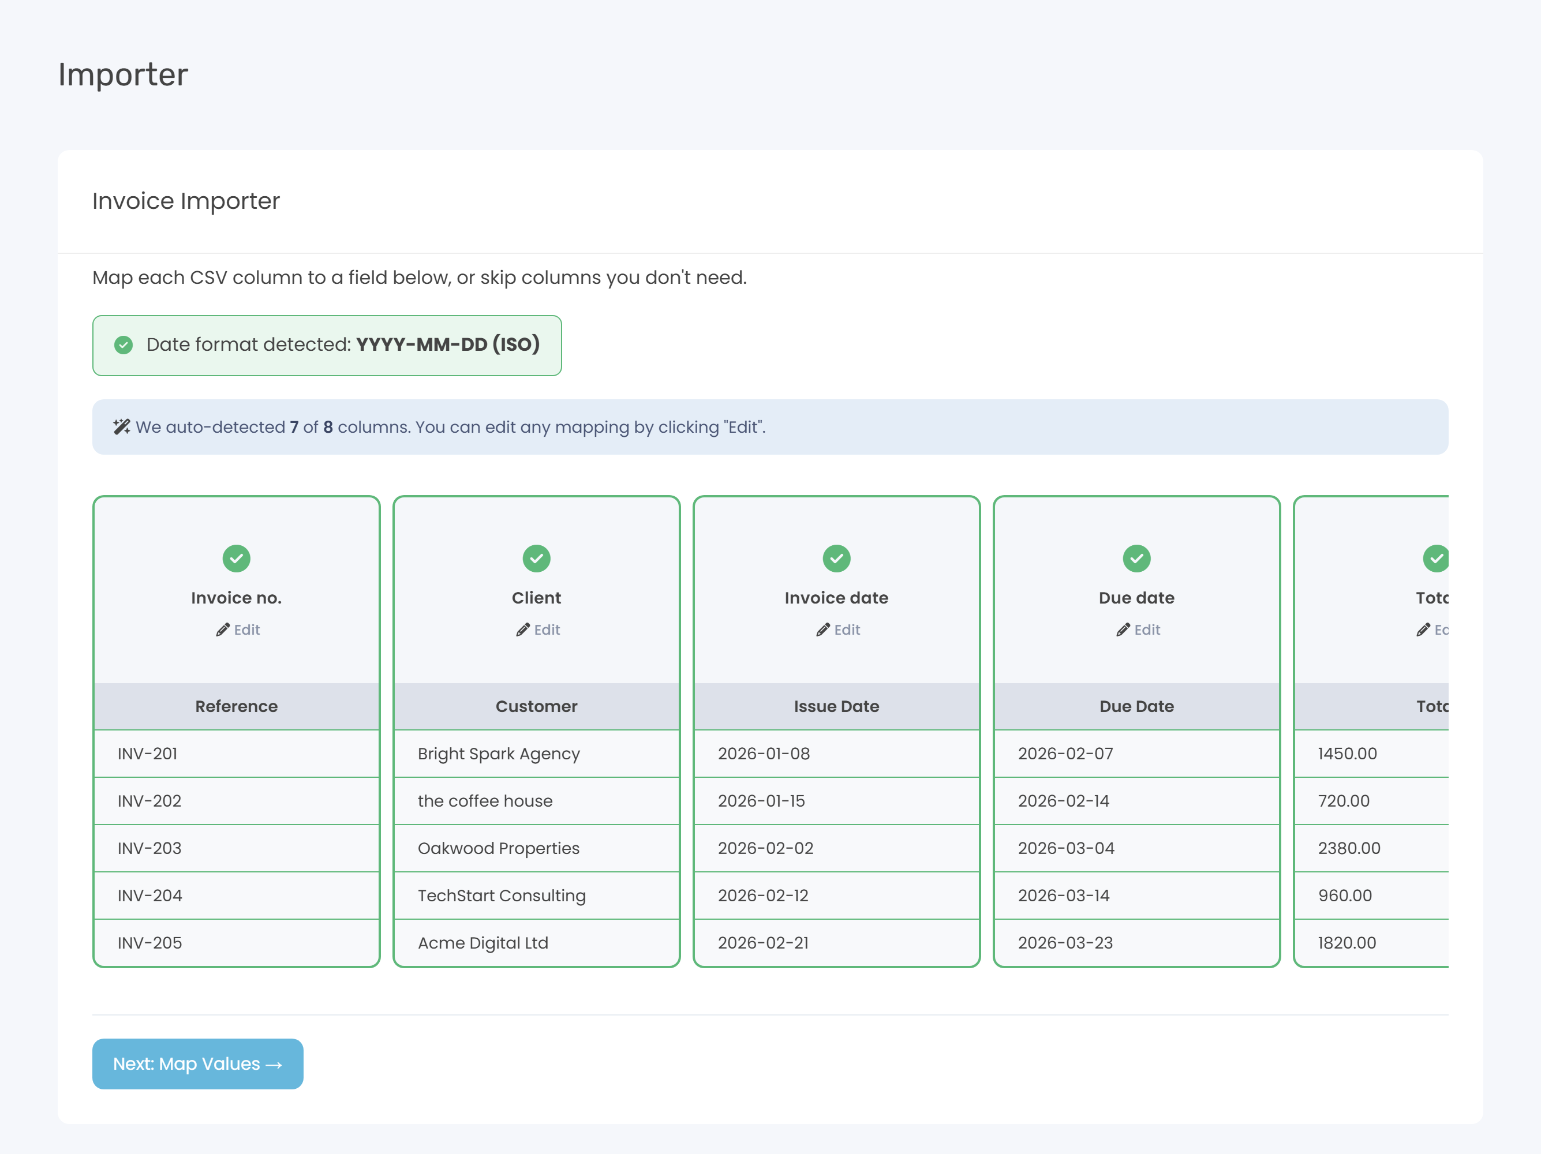Click the Client field label
1541x1154 pixels.
tap(536, 598)
